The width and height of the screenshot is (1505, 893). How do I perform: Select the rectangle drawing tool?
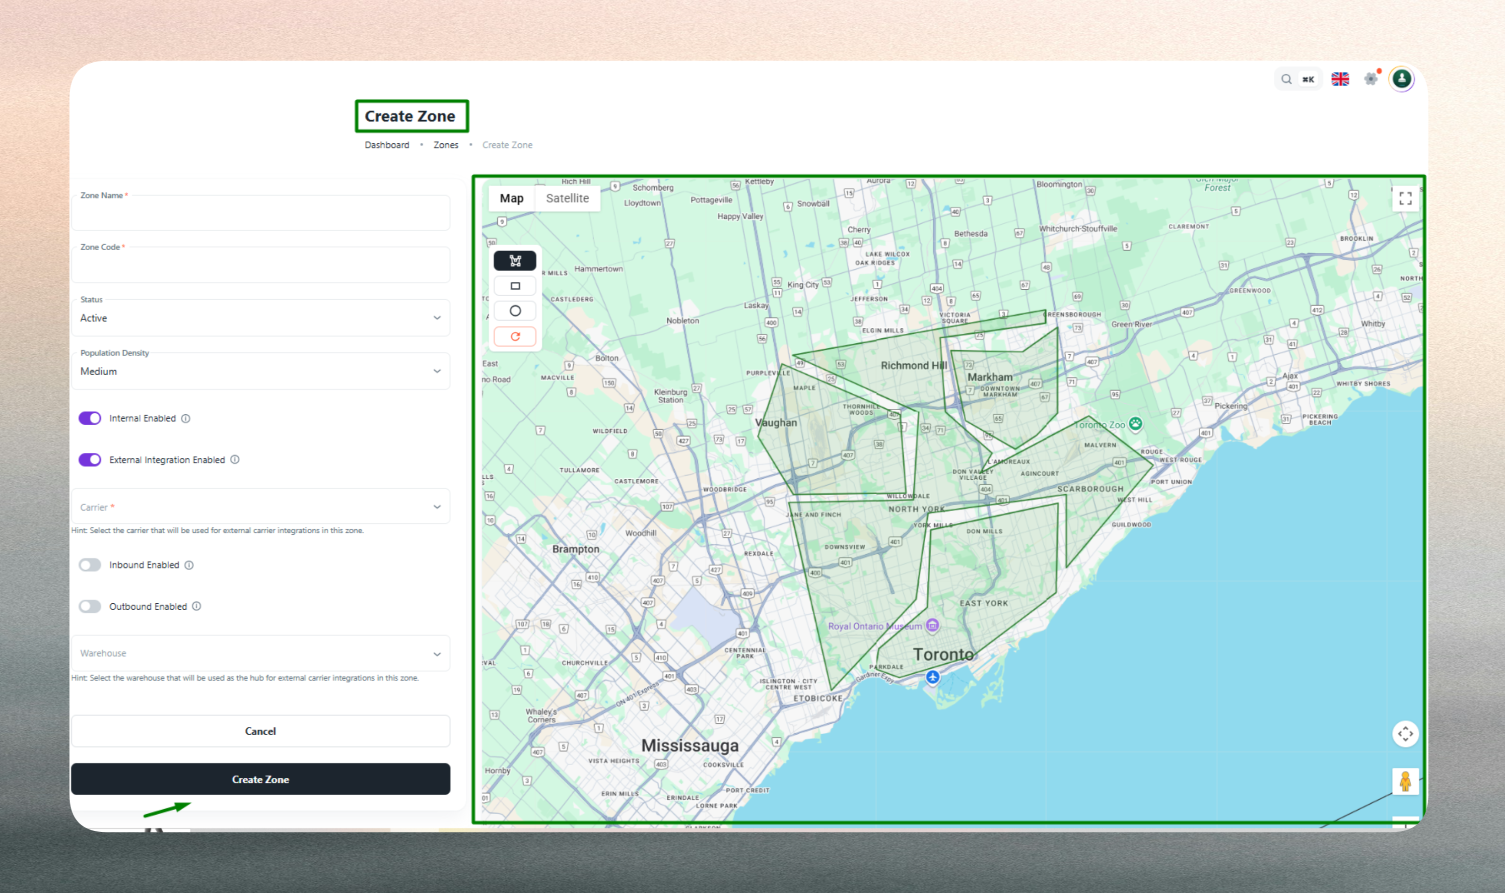tap(515, 286)
